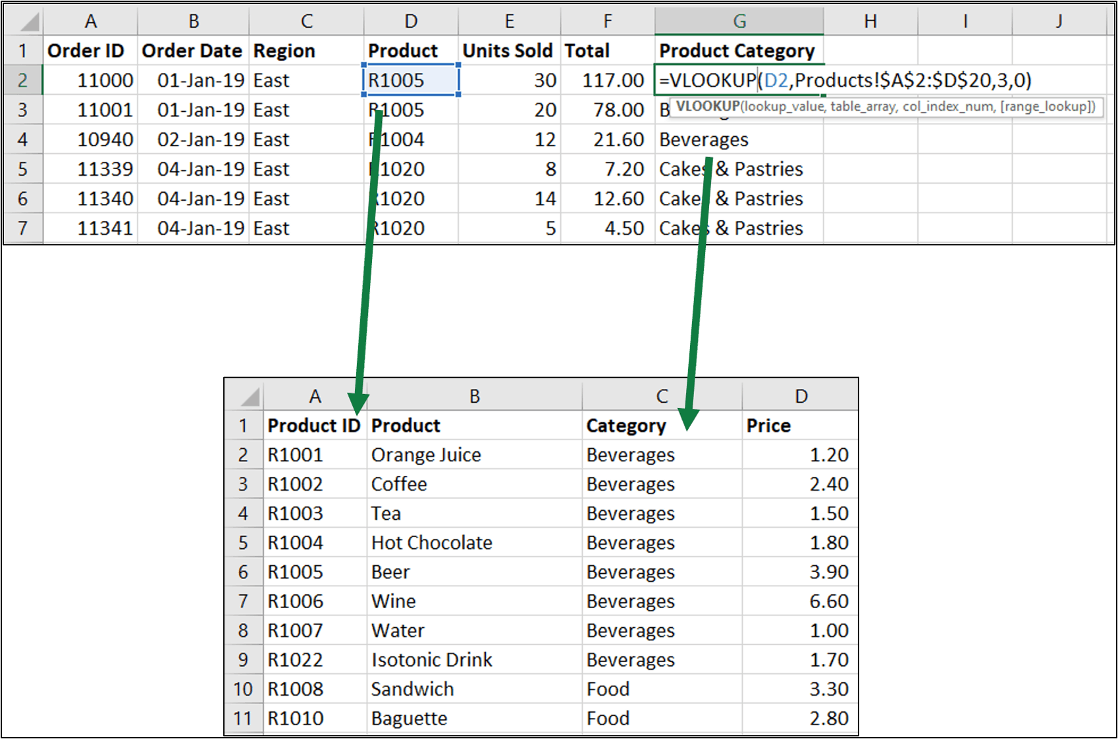This screenshot has height=739, width=1118.
Task: Click Total cell 78.00
Action: coord(607,110)
